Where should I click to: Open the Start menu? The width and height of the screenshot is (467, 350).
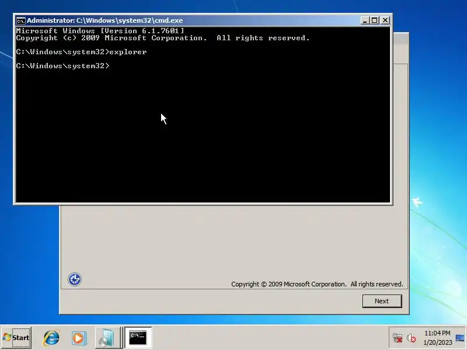[x=16, y=338]
